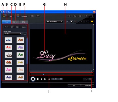
Task: Apply the orange outlined Aa preset in bottom row
Action: pos(20,77)
